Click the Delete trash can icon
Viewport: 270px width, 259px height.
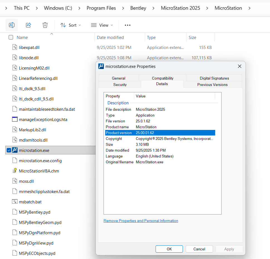[45, 25]
